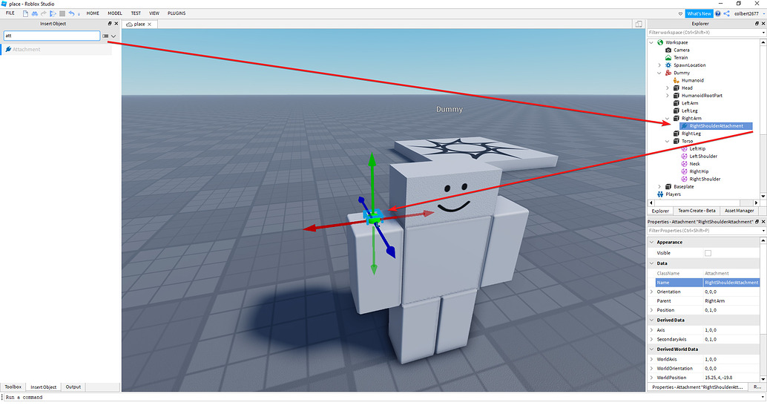The height and width of the screenshot is (414, 767).
Task: Toggle the Insert Object list view icon
Action: pos(105,36)
